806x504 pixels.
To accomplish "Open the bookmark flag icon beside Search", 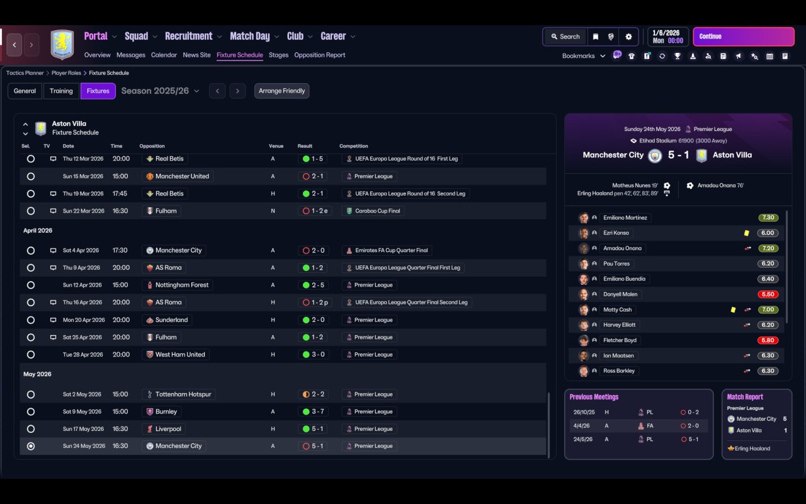I will coord(595,37).
